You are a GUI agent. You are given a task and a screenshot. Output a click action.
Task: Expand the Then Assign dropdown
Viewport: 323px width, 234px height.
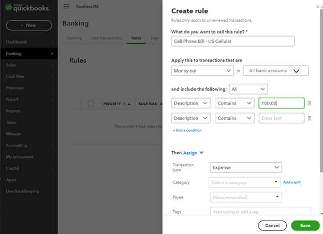click(x=193, y=153)
